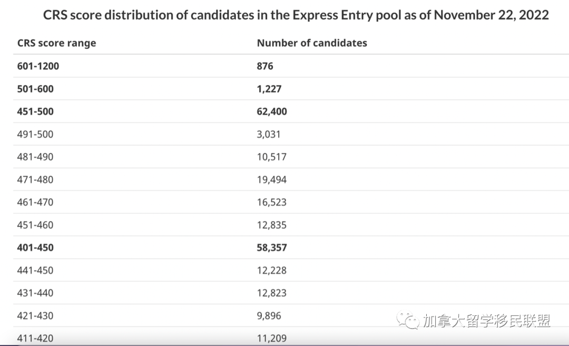Click the watermark text beside the WeChat logo

(x=486, y=321)
